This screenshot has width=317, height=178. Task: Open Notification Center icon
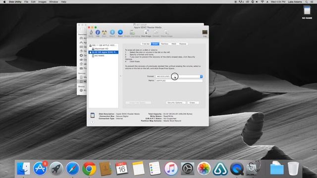pos(312,2)
